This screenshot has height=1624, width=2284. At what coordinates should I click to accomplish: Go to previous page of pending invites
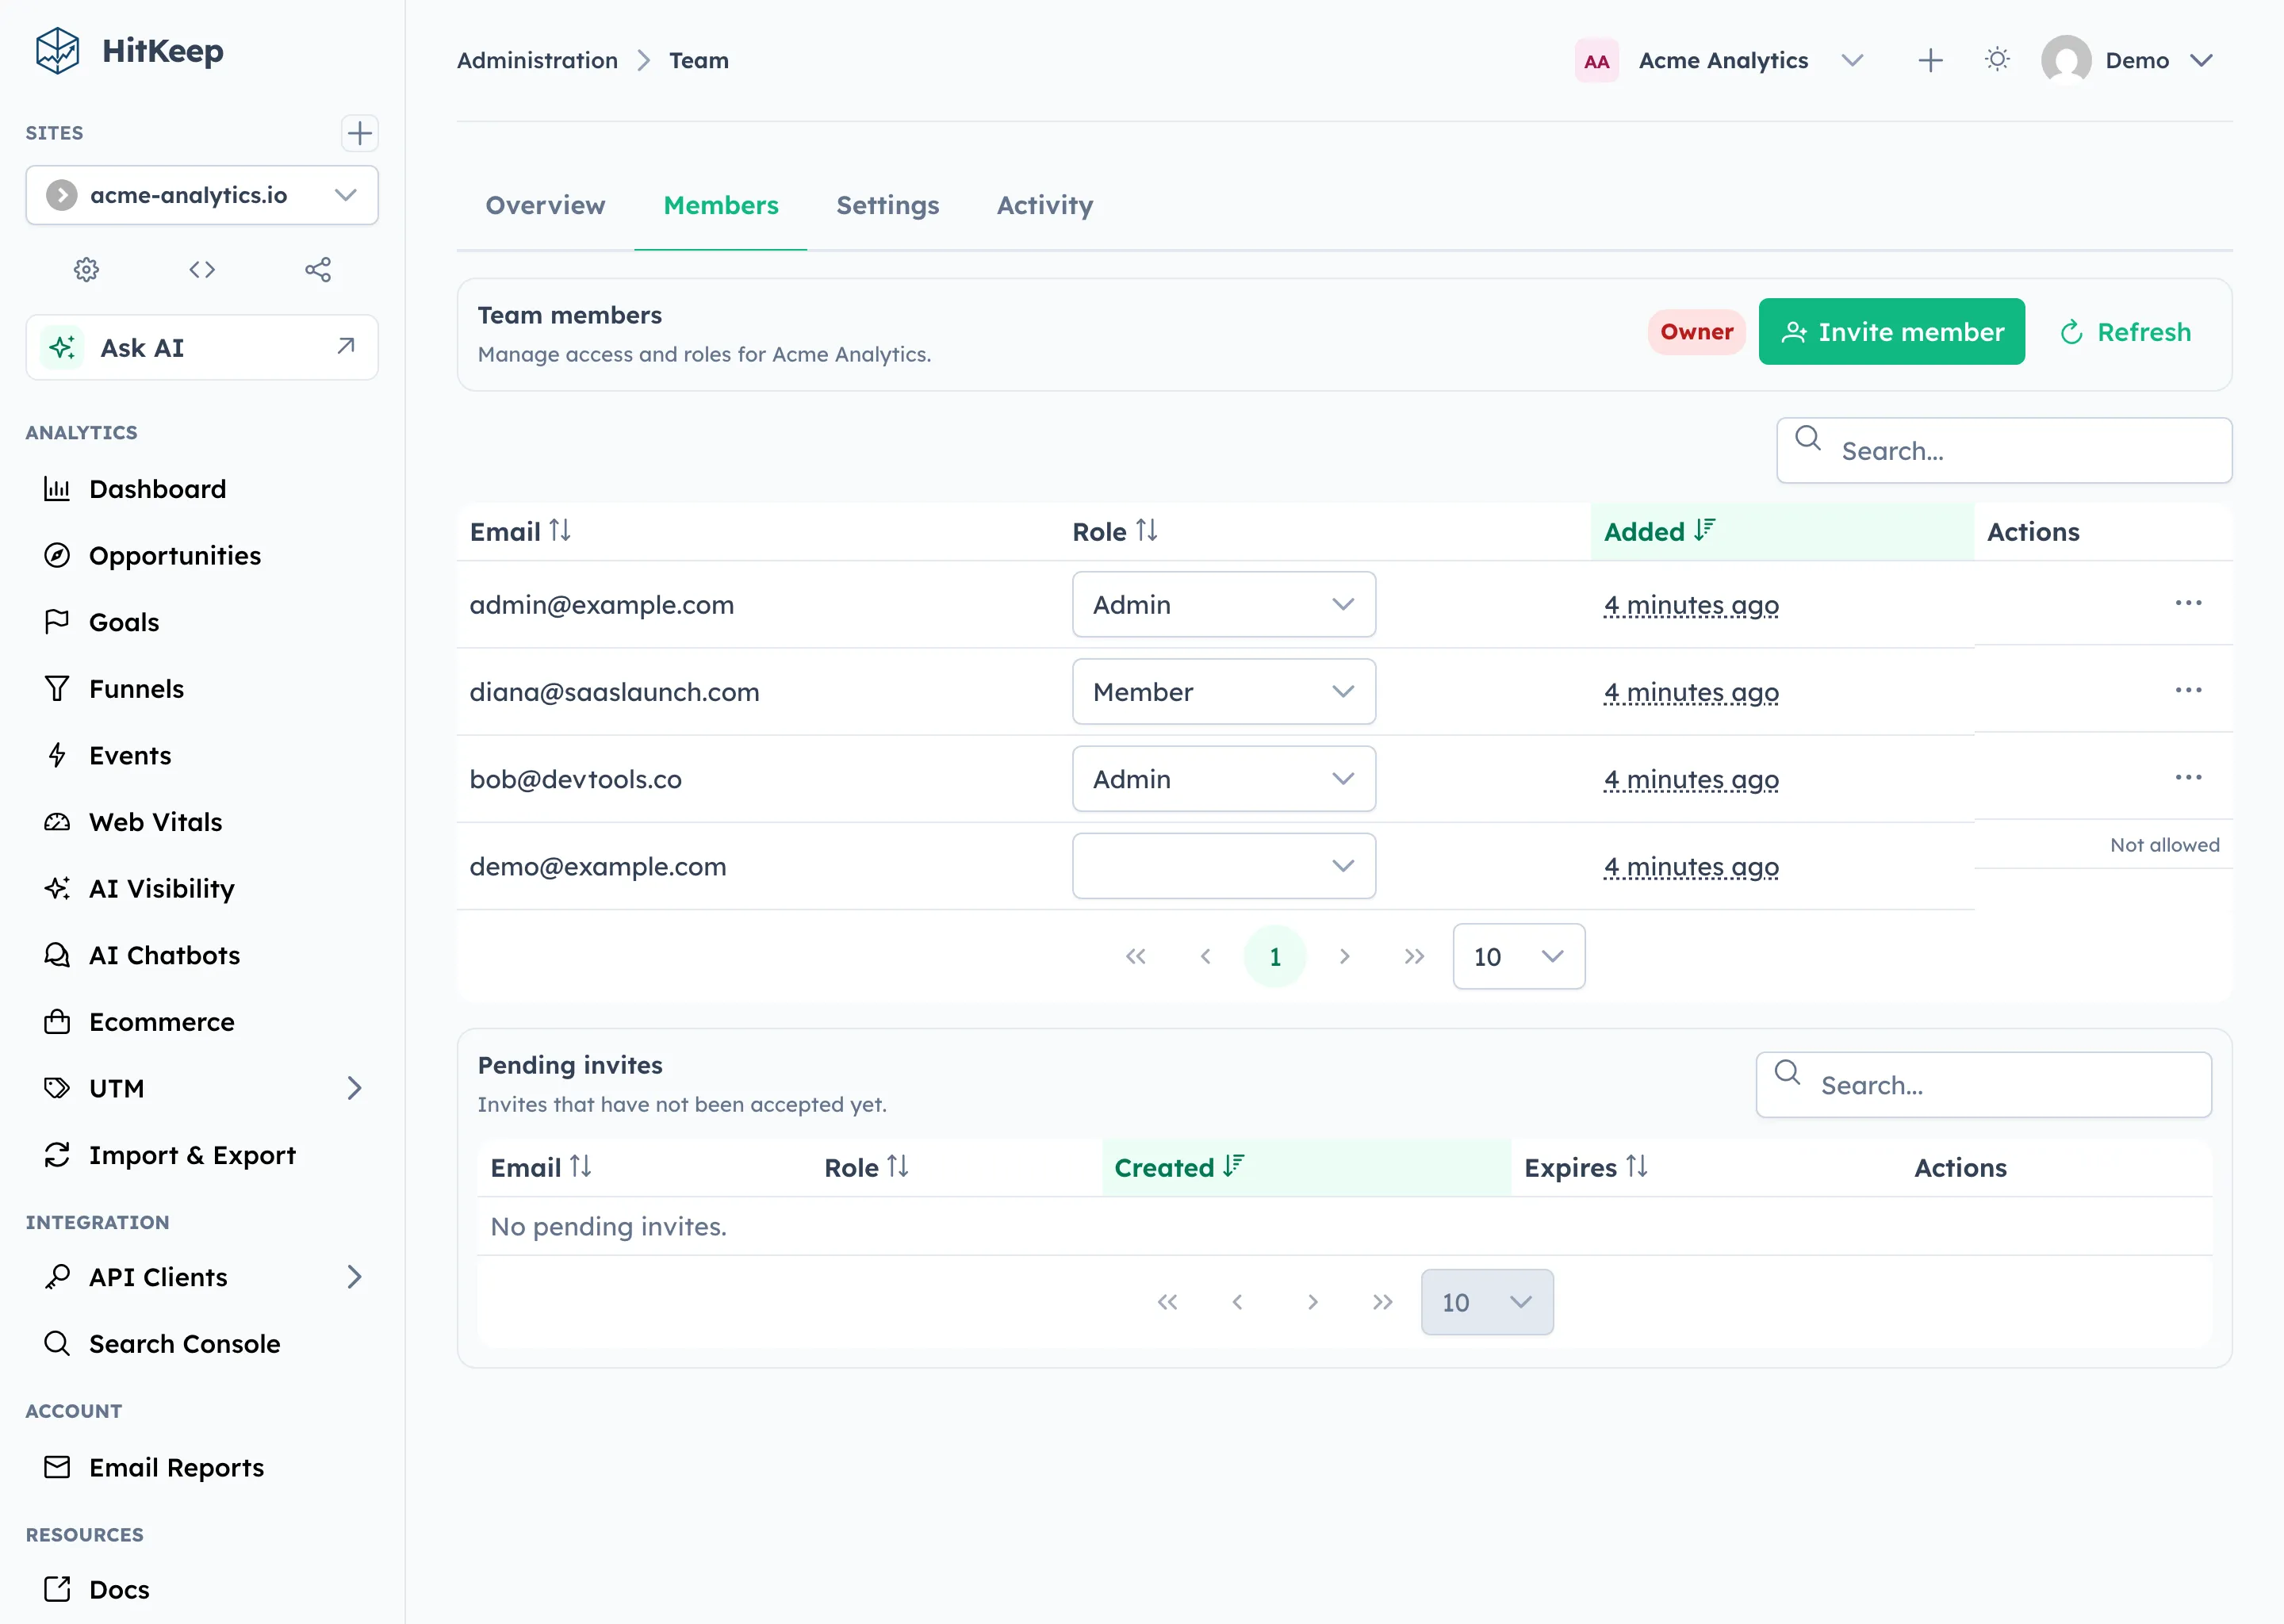coord(1238,1302)
